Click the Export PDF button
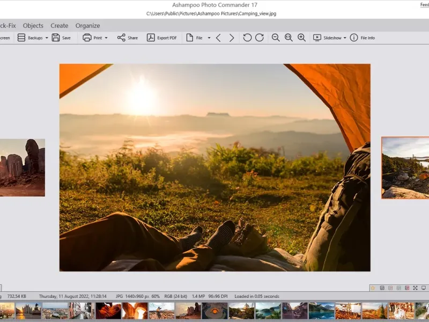The image size is (429, 322). click(161, 38)
